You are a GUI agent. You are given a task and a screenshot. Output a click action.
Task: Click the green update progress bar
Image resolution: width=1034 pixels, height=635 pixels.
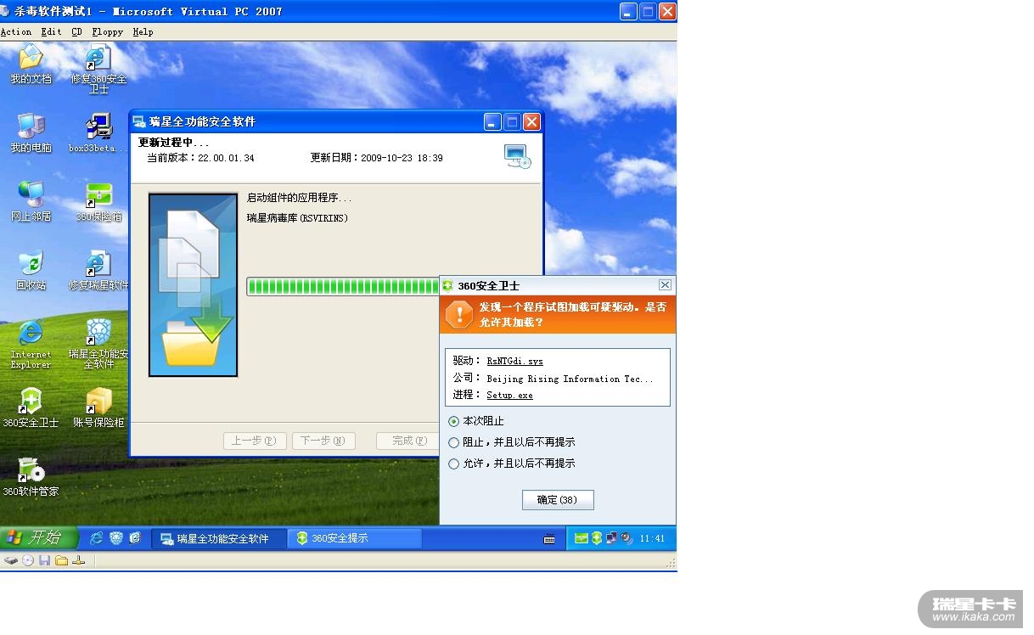[343, 286]
